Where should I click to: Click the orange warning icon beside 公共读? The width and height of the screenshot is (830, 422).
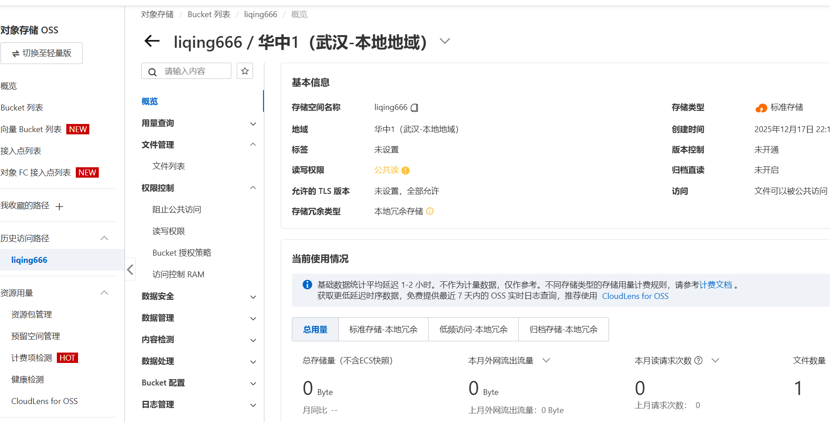[406, 170]
